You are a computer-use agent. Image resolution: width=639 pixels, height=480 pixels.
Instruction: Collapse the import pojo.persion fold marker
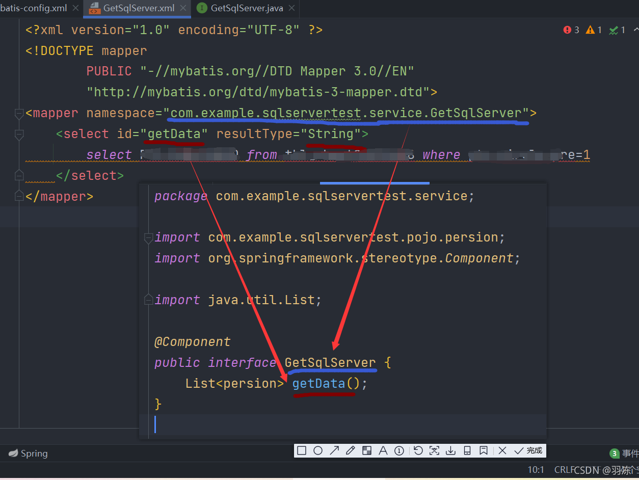point(148,238)
